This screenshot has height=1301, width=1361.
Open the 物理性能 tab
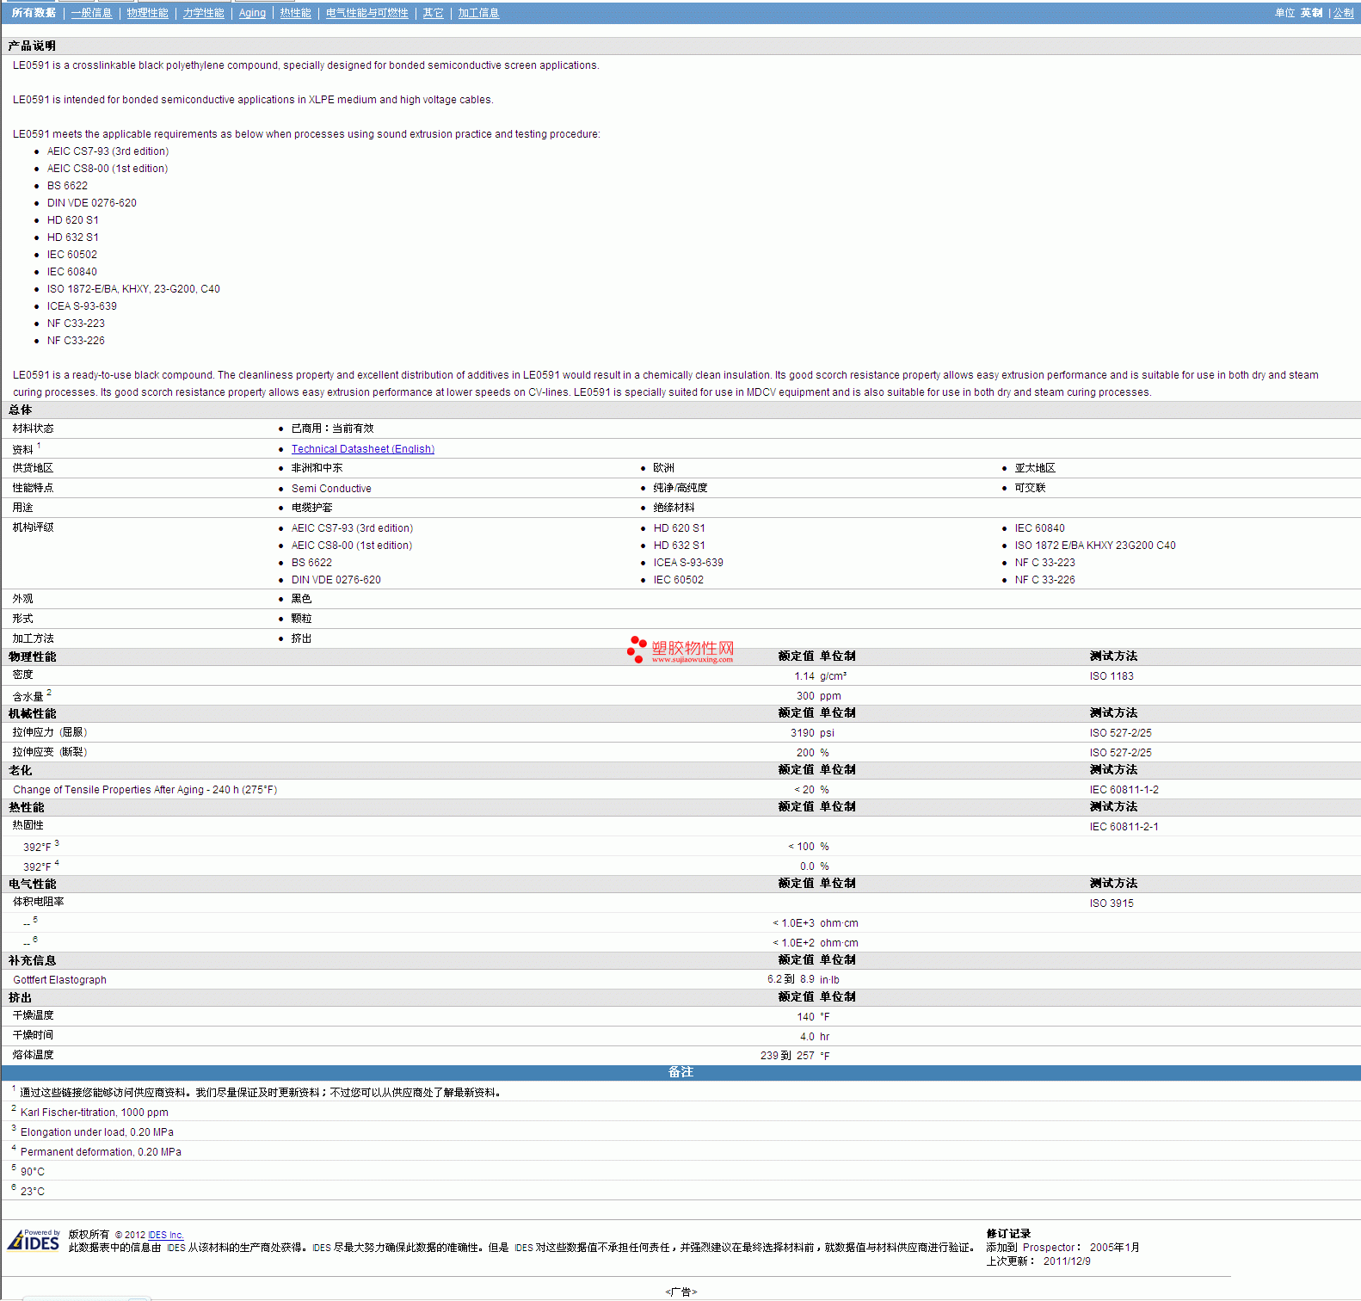[x=147, y=13]
